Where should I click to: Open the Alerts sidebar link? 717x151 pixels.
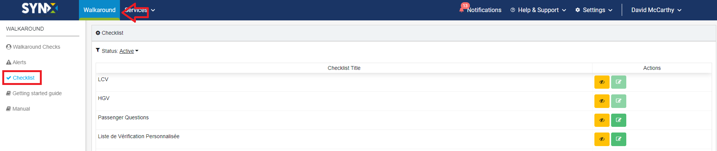pyautogui.click(x=16, y=62)
